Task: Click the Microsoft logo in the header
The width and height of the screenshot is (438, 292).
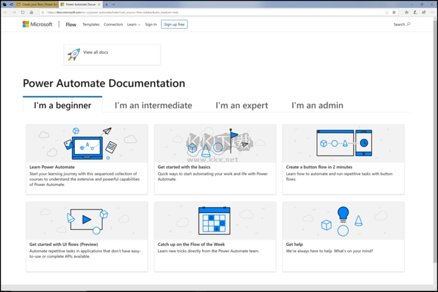Action: coord(37,25)
